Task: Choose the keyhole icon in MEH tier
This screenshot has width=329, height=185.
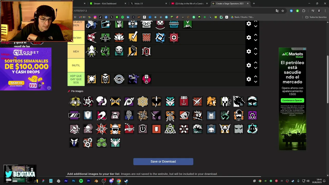Action: click(x=146, y=51)
